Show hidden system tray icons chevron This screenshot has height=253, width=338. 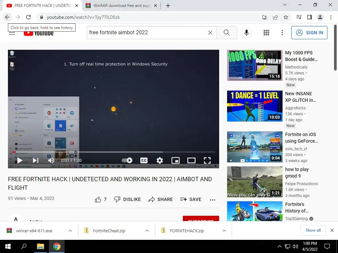[x=279, y=246]
